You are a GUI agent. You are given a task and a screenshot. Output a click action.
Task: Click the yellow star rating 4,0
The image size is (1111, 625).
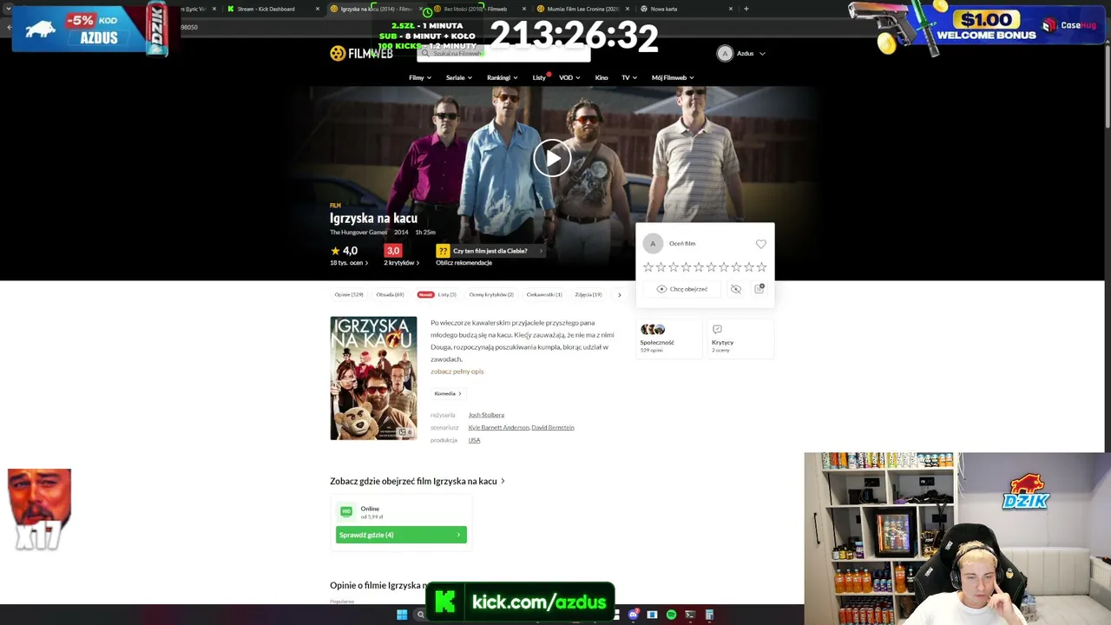[344, 251]
